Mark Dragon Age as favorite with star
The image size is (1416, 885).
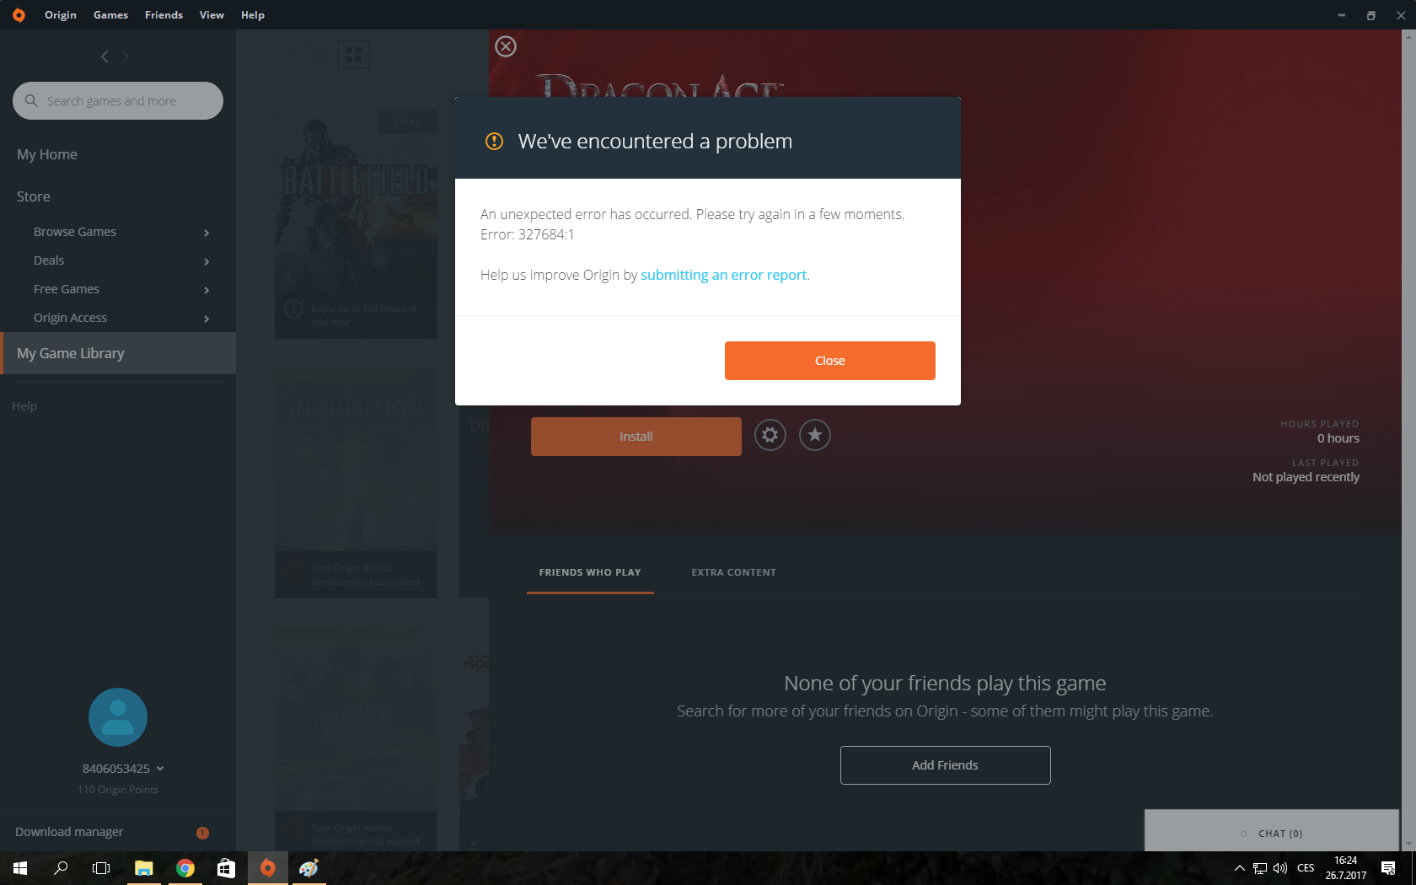(x=815, y=435)
